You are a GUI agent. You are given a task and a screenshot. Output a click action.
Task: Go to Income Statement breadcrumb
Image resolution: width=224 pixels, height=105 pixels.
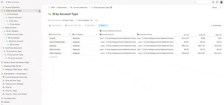point(80,8)
